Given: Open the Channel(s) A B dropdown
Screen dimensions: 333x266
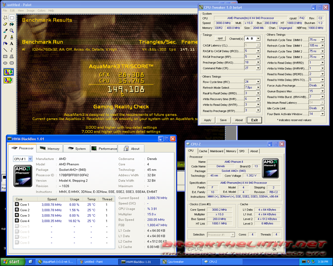Looking at the screenshot, I should click(x=252, y=39).
